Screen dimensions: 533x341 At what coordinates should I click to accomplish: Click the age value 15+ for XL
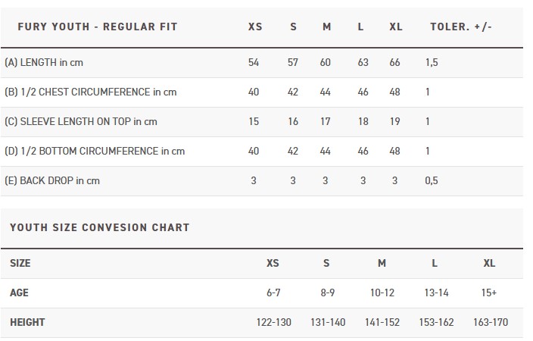point(489,293)
